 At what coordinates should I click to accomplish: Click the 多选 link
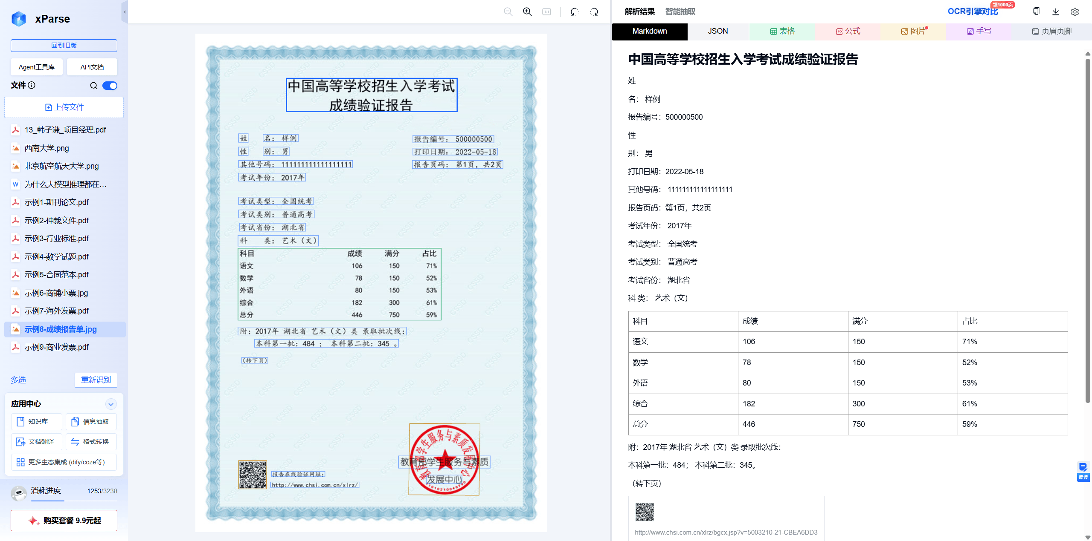pyautogui.click(x=18, y=380)
